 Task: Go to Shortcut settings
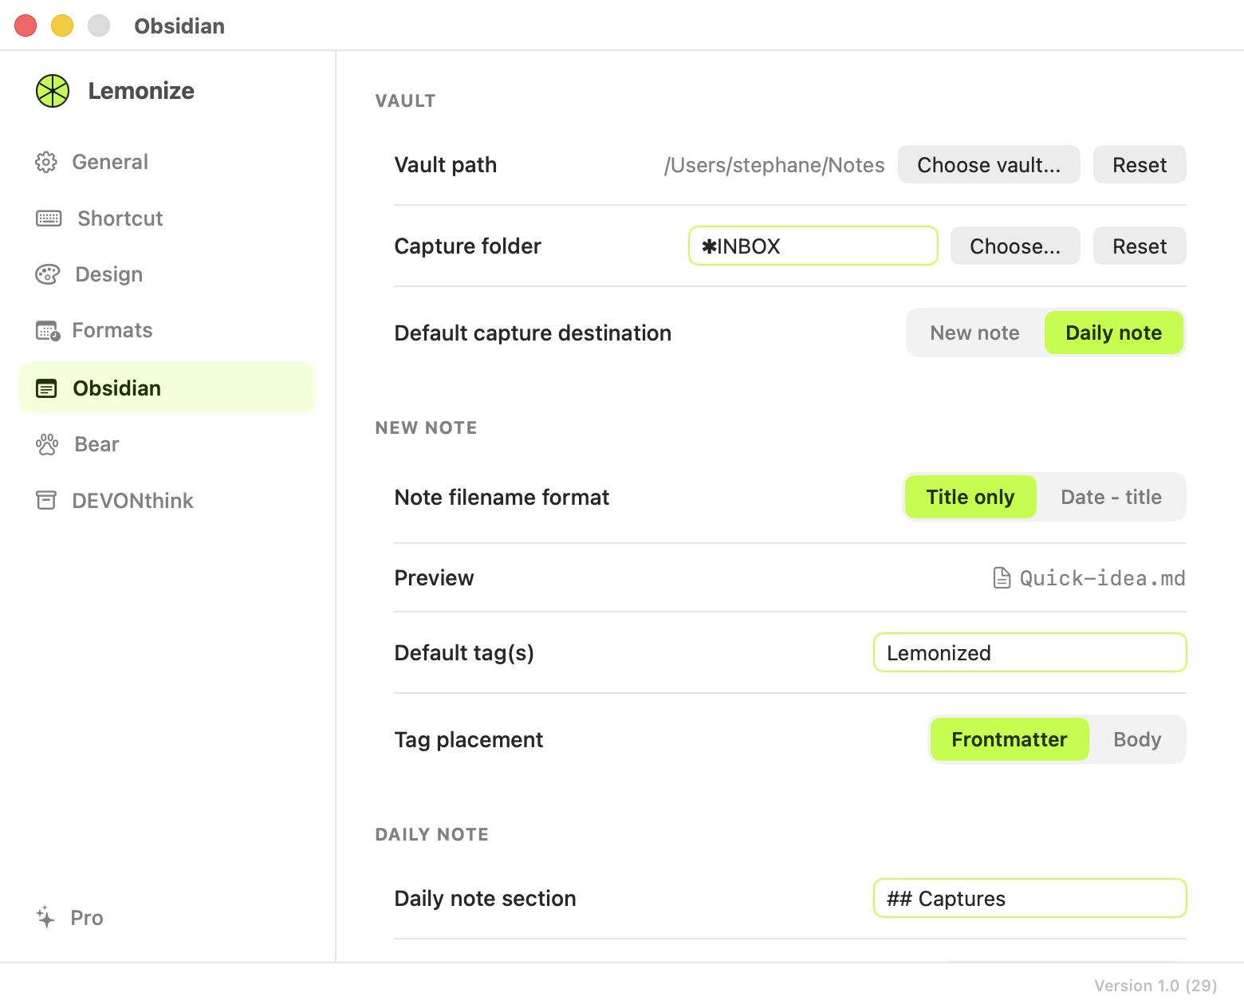pyautogui.click(x=167, y=219)
